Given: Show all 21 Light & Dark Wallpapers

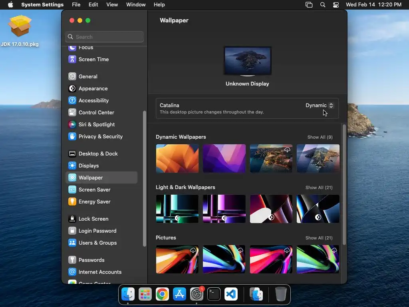Looking at the screenshot, I should tap(319, 188).
